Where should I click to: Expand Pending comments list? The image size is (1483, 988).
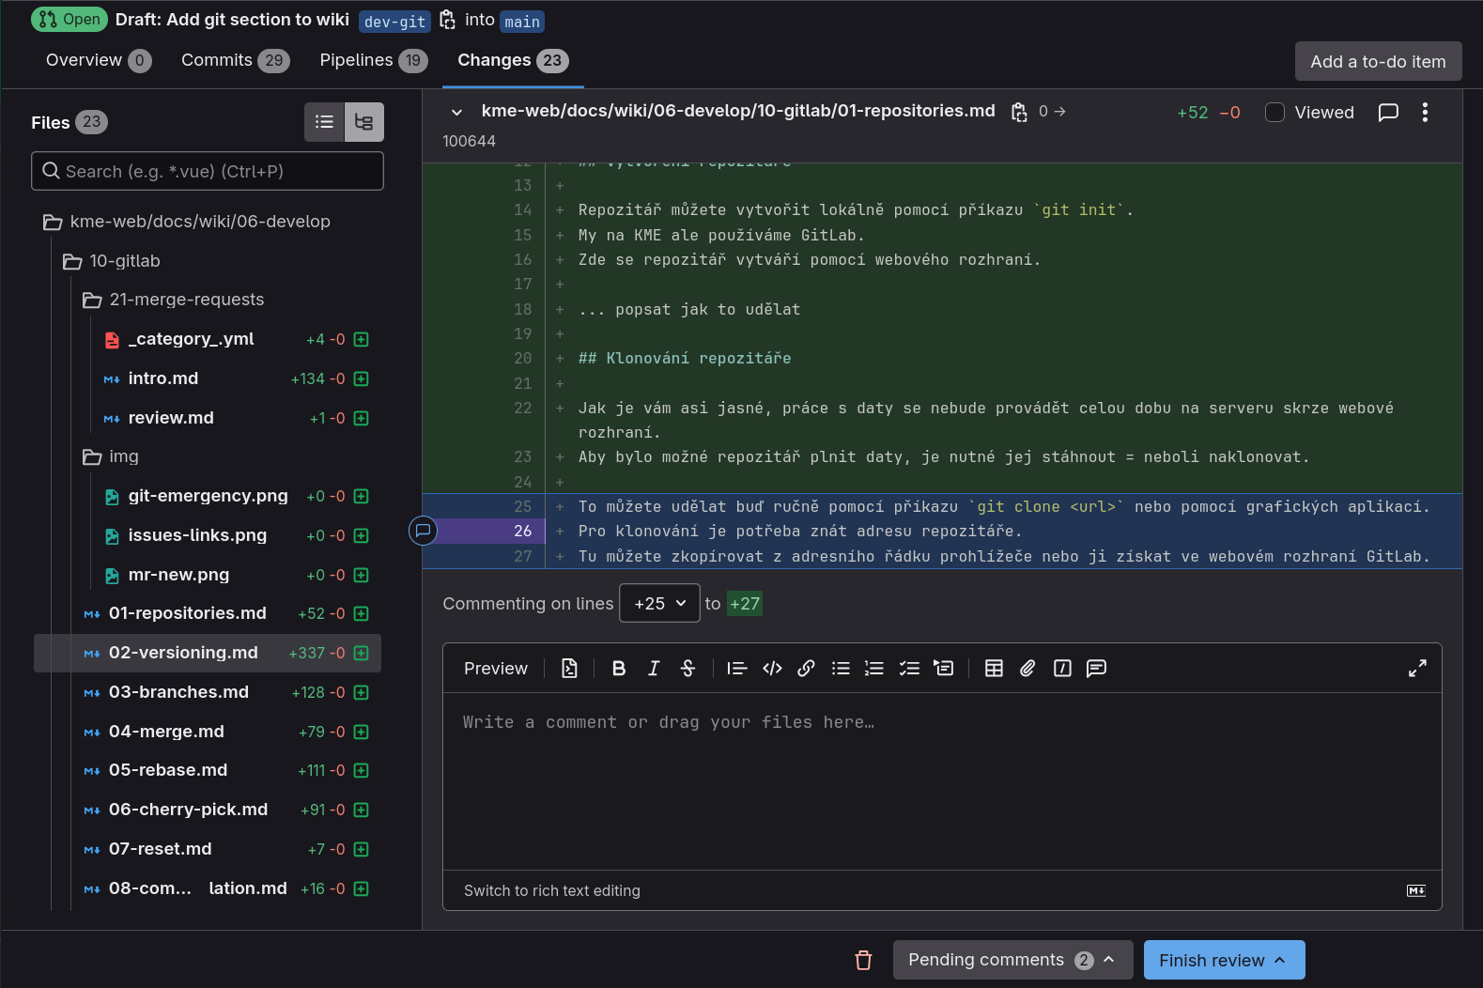point(1012,960)
